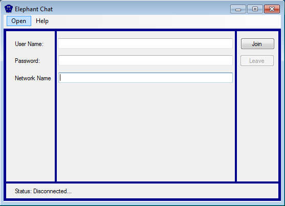
Task: Click empty right panel below Leave button
Action: click(257, 124)
